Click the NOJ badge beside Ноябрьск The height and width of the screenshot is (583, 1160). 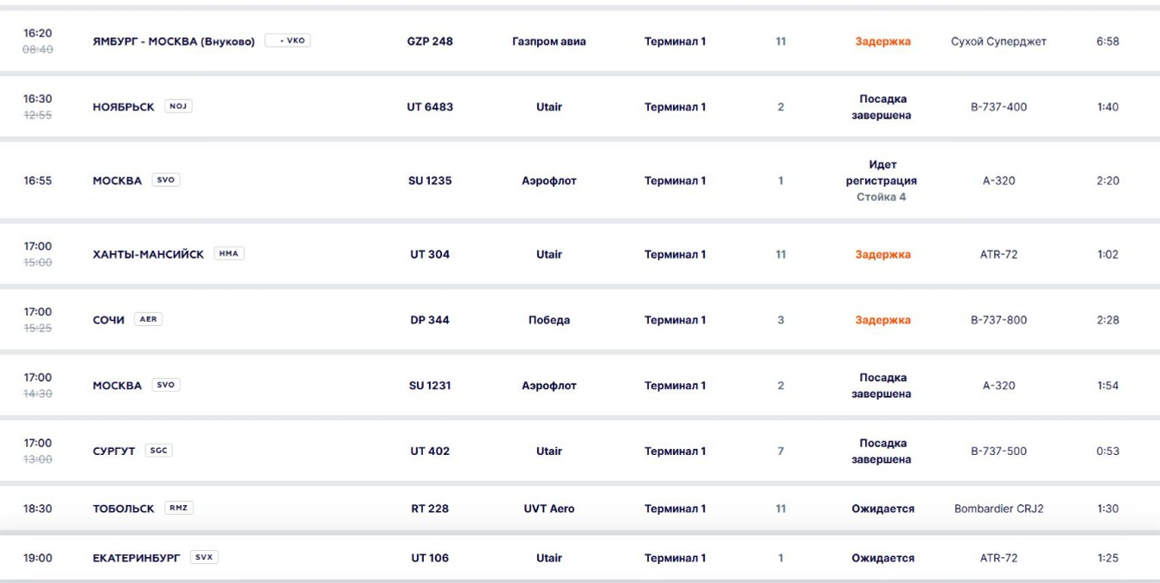click(x=178, y=106)
